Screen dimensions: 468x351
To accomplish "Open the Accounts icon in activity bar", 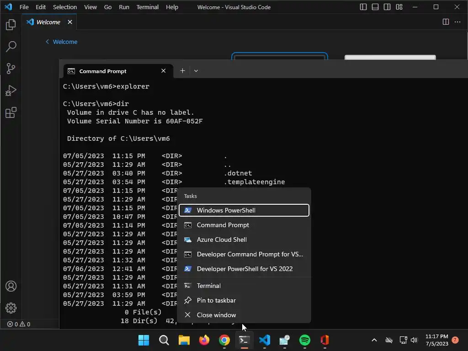I will tap(11, 286).
